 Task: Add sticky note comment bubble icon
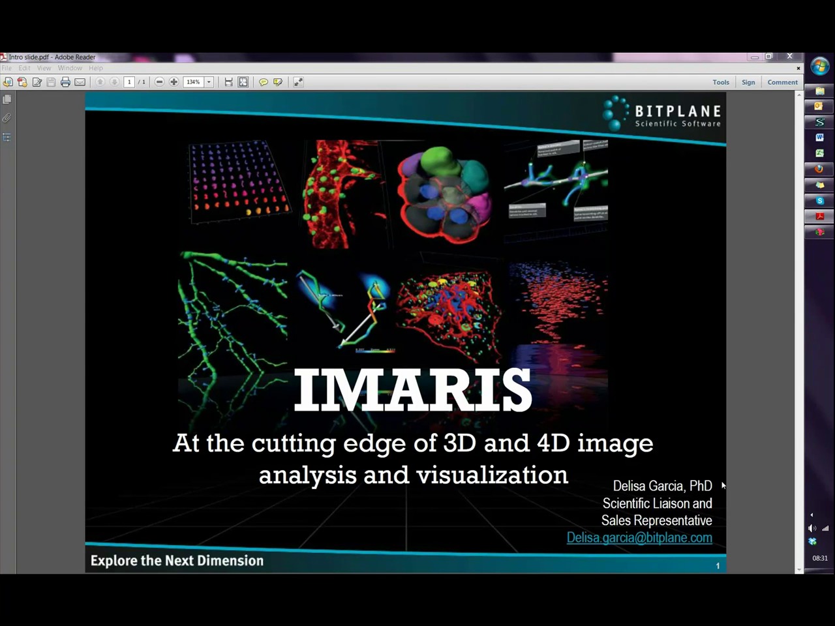click(x=264, y=82)
